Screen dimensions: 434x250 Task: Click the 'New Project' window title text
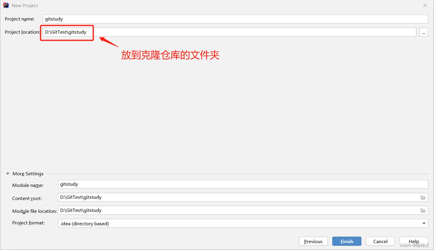coord(25,6)
